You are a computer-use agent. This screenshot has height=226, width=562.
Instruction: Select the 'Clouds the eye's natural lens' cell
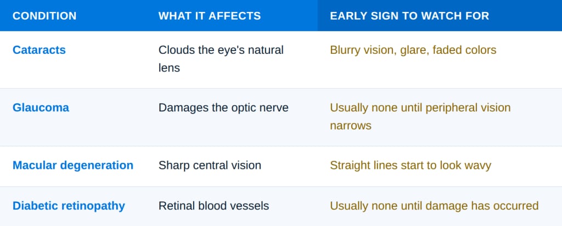221,59
